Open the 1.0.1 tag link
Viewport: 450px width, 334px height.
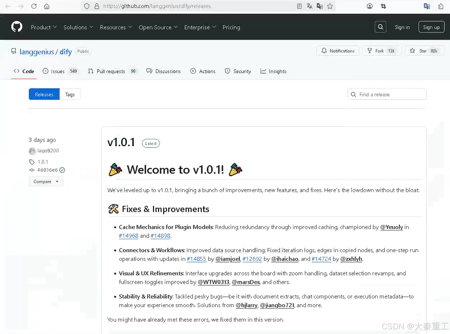[x=43, y=162]
